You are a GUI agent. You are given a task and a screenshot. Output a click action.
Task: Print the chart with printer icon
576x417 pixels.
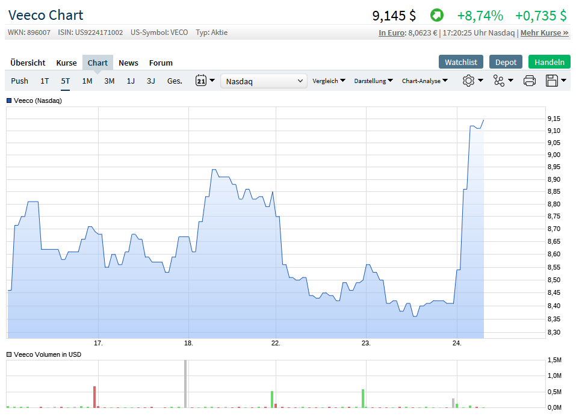coord(529,81)
